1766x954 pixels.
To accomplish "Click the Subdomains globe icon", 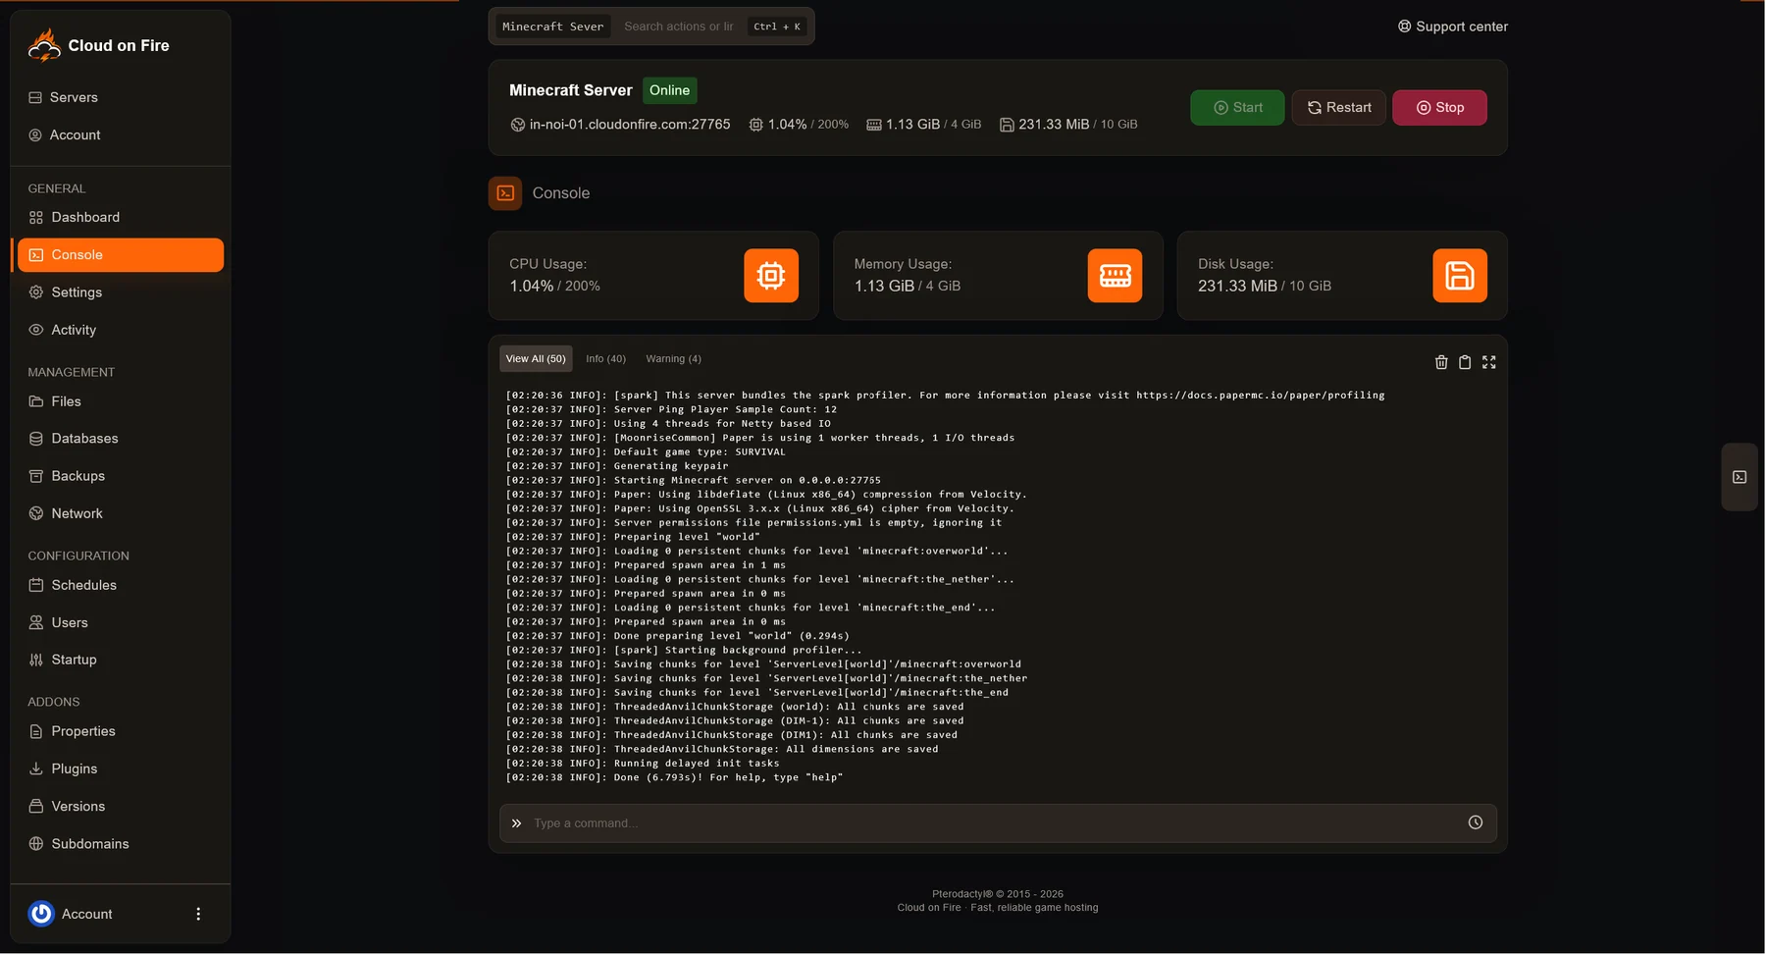I will (x=36, y=844).
